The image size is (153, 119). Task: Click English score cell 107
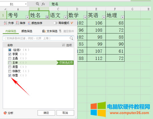[96, 51]
